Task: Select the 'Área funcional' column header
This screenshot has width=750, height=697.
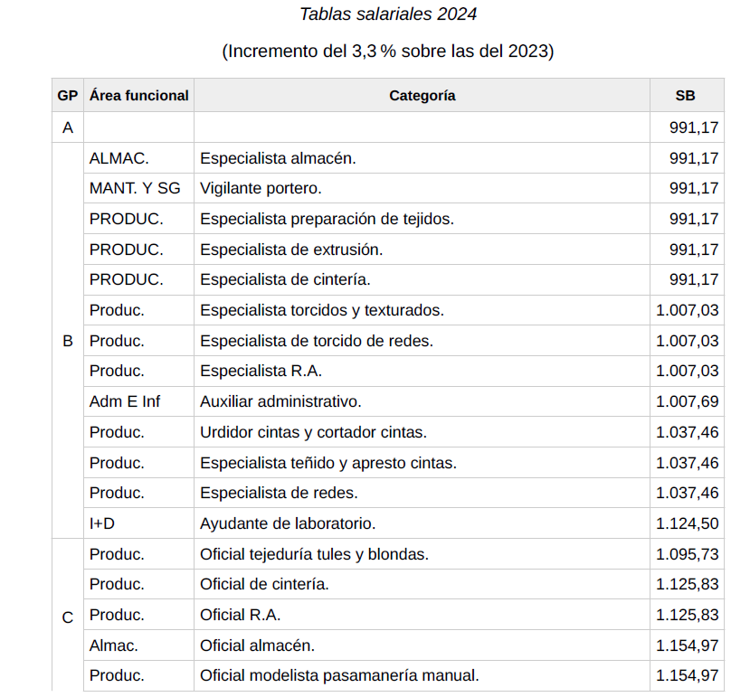Action: click(139, 96)
